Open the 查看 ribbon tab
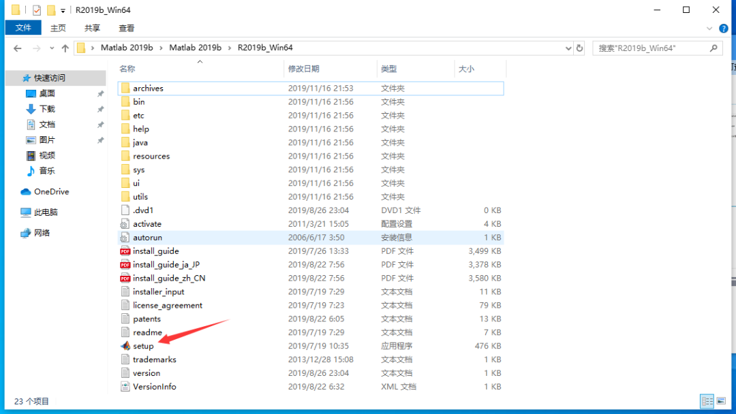The width and height of the screenshot is (736, 414). click(x=126, y=28)
